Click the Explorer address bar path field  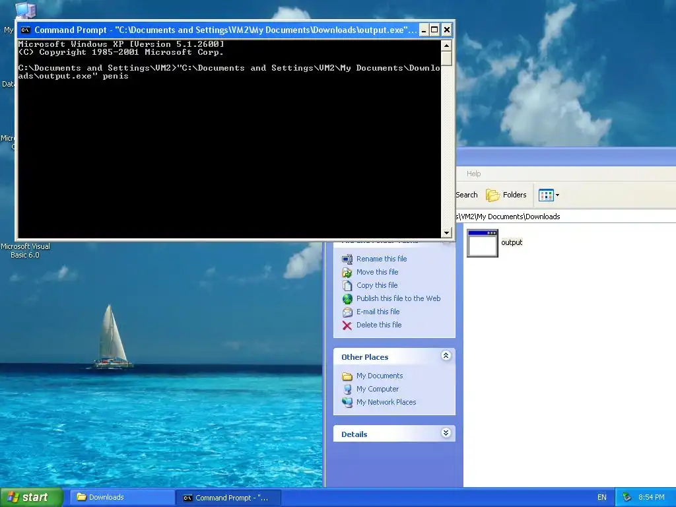point(566,217)
